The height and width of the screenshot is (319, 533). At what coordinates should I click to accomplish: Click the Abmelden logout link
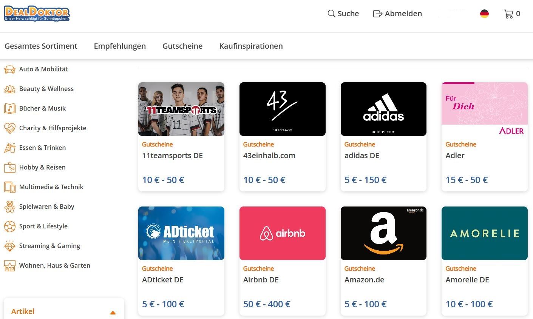397,14
